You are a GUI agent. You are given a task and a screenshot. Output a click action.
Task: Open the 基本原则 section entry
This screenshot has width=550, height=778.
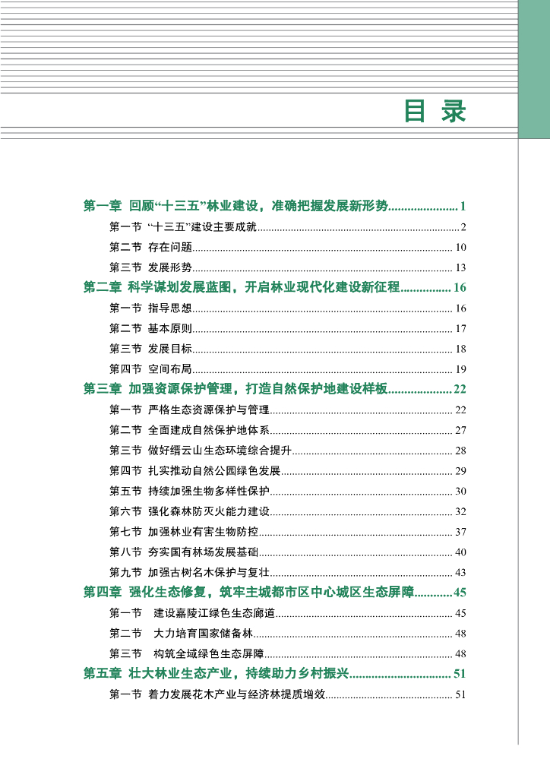(x=288, y=328)
